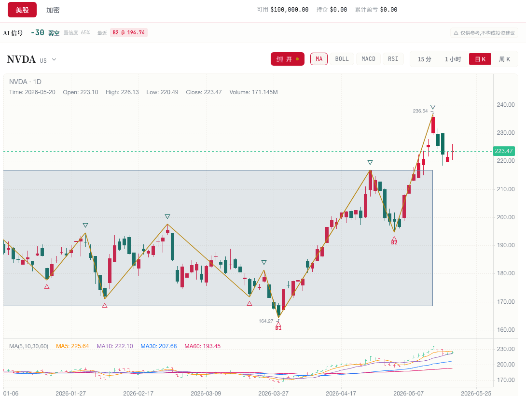This screenshot has height=396, width=526.
Task: Click the NVDA · 1D chart label
Action: [25, 82]
